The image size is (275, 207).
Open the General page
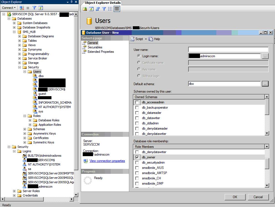coord(93,43)
